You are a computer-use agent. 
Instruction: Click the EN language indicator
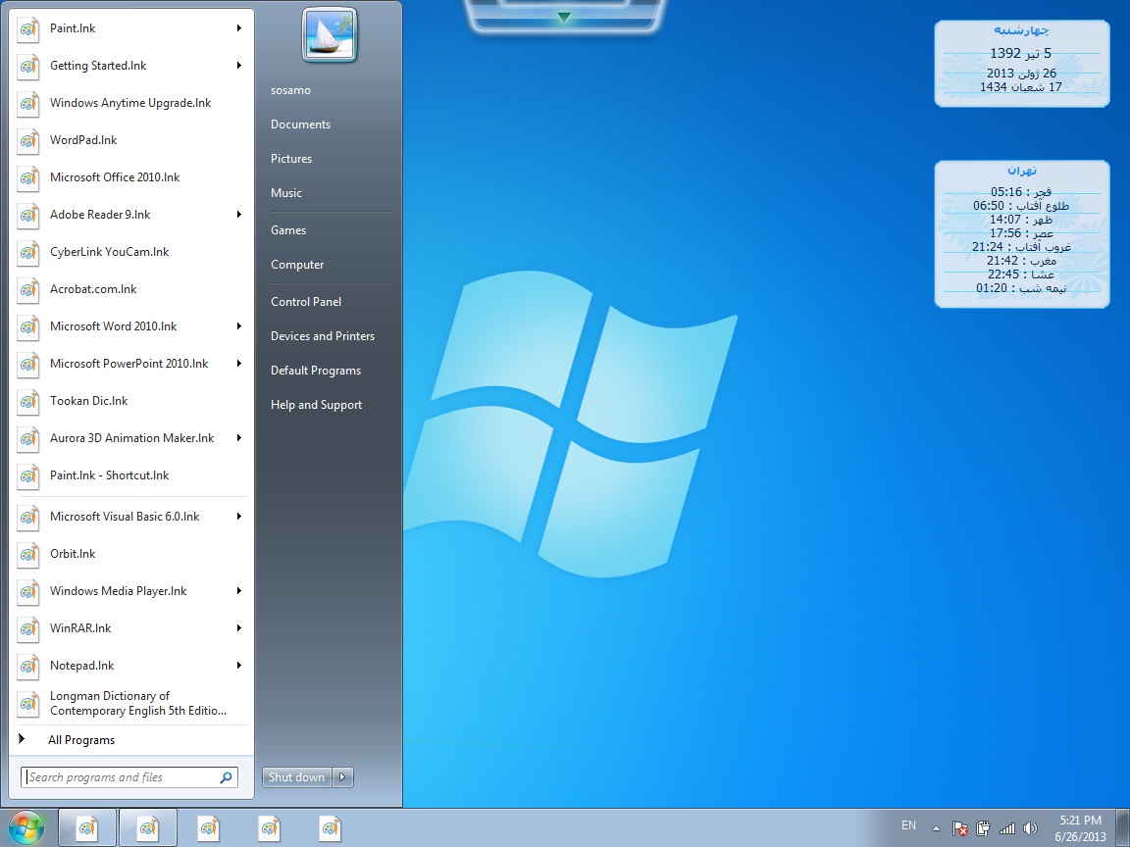pyautogui.click(x=908, y=825)
